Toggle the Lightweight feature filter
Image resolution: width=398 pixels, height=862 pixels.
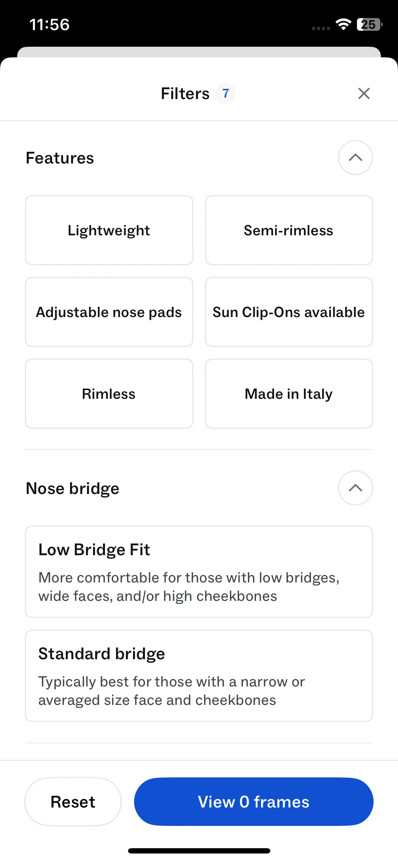click(x=109, y=230)
